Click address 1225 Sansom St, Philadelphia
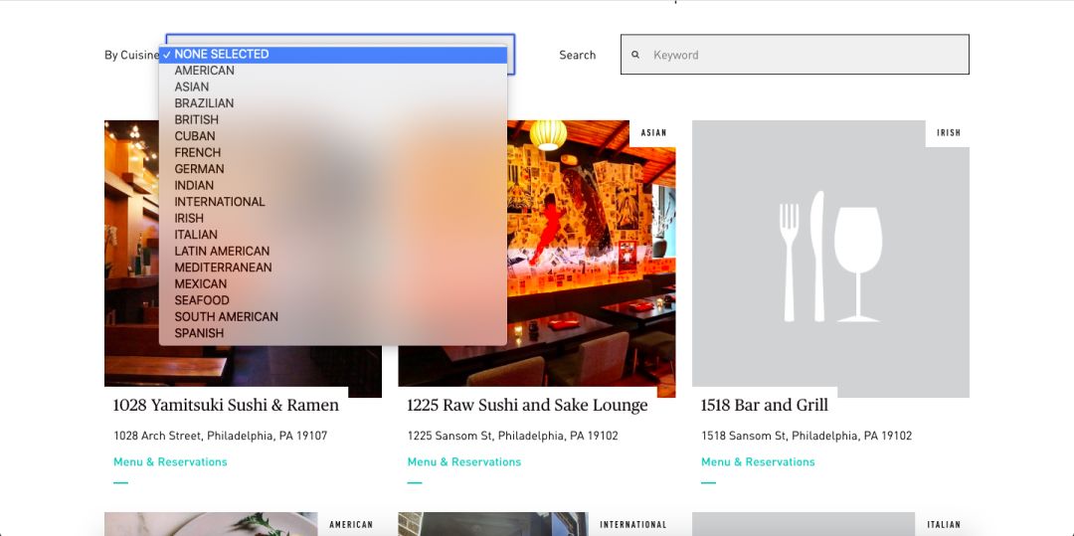 pos(512,436)
